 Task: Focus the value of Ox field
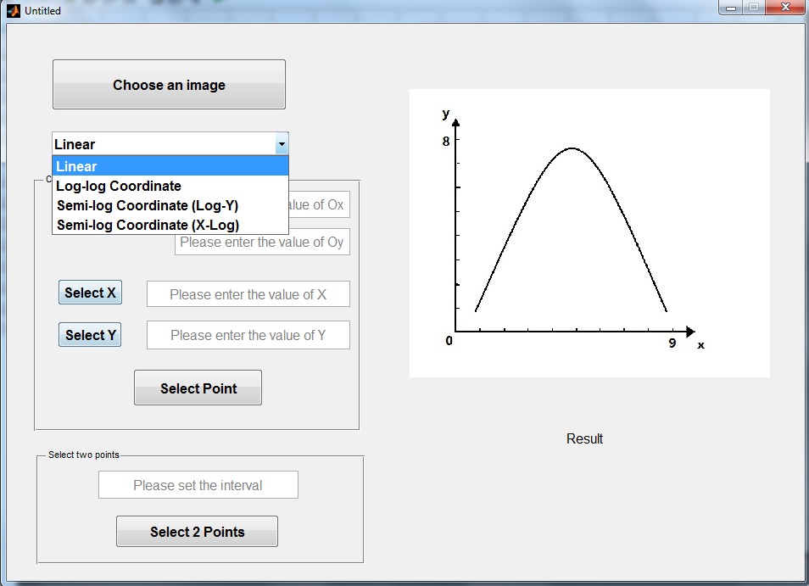(320, 204)
